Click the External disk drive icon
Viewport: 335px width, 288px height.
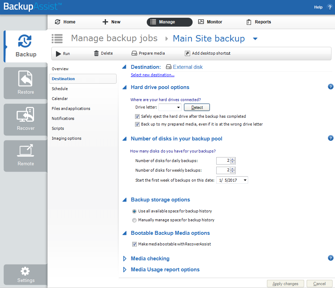click(169, 67)
